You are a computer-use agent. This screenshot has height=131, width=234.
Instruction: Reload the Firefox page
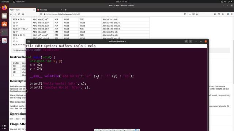pyautogui.click(x=19, y=14)
